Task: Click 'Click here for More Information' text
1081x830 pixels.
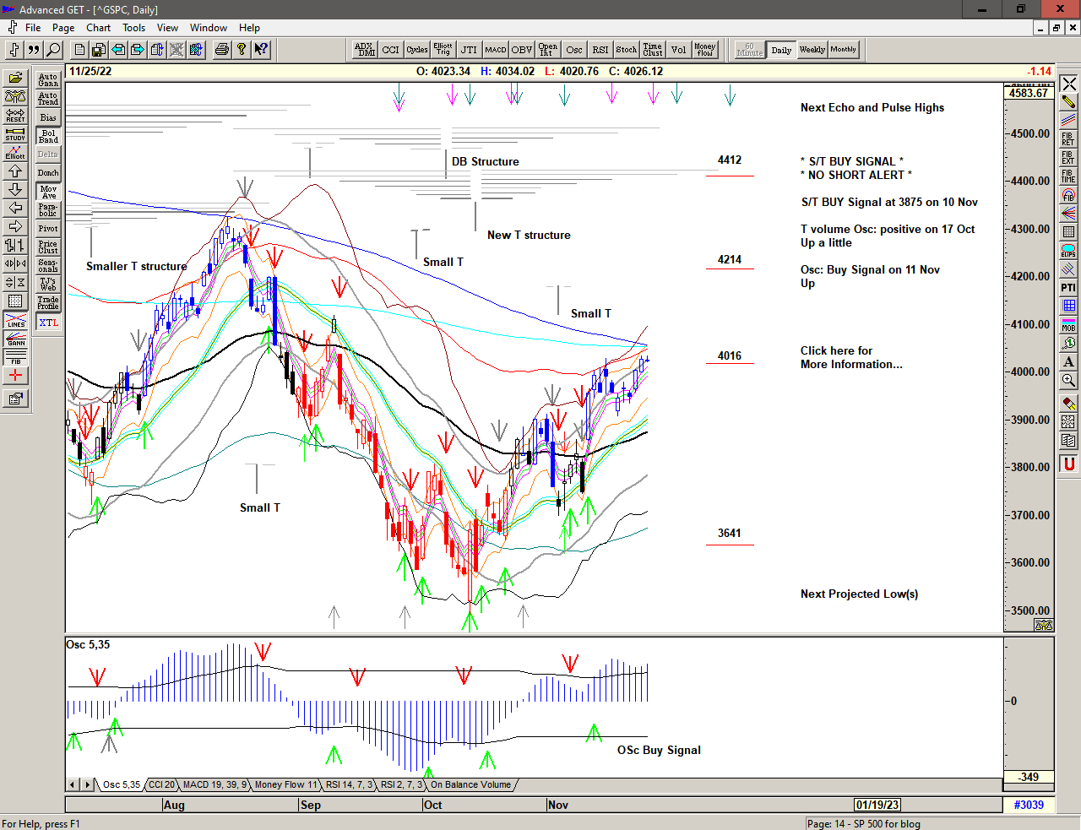Action: click(850, 357)
